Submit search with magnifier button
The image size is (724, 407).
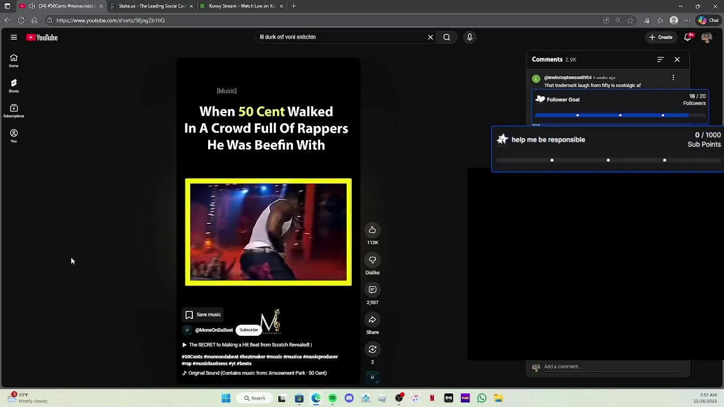pos(447,37)
